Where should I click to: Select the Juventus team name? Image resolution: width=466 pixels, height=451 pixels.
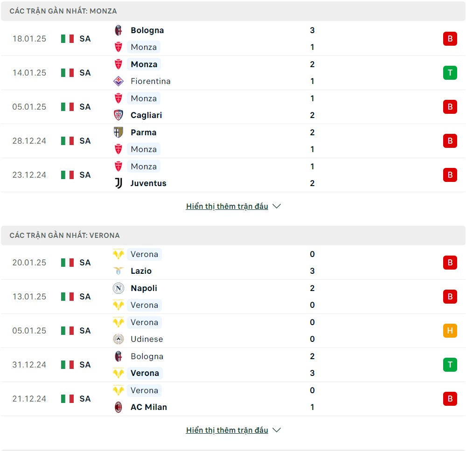148,183
